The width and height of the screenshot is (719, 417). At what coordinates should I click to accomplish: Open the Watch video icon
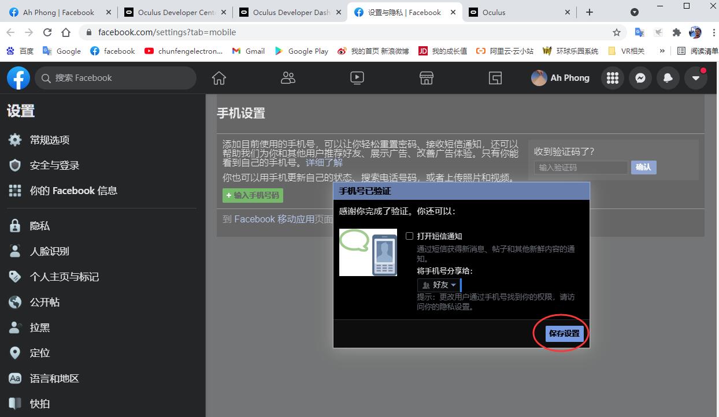(x=357, y=78)
